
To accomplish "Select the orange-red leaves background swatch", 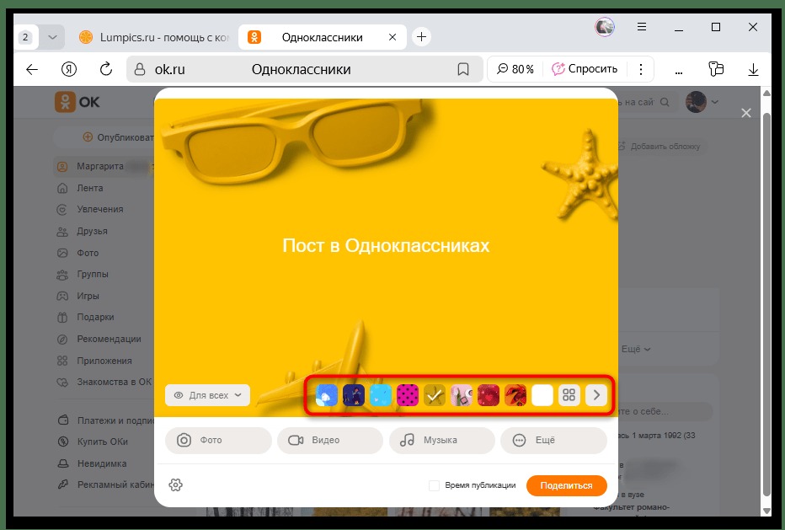I will 515,395.
